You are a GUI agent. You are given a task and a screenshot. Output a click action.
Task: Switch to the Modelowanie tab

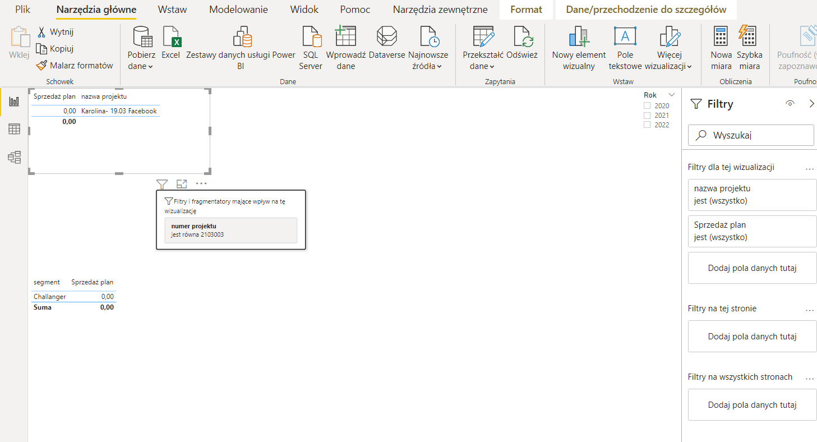(238, 10)
